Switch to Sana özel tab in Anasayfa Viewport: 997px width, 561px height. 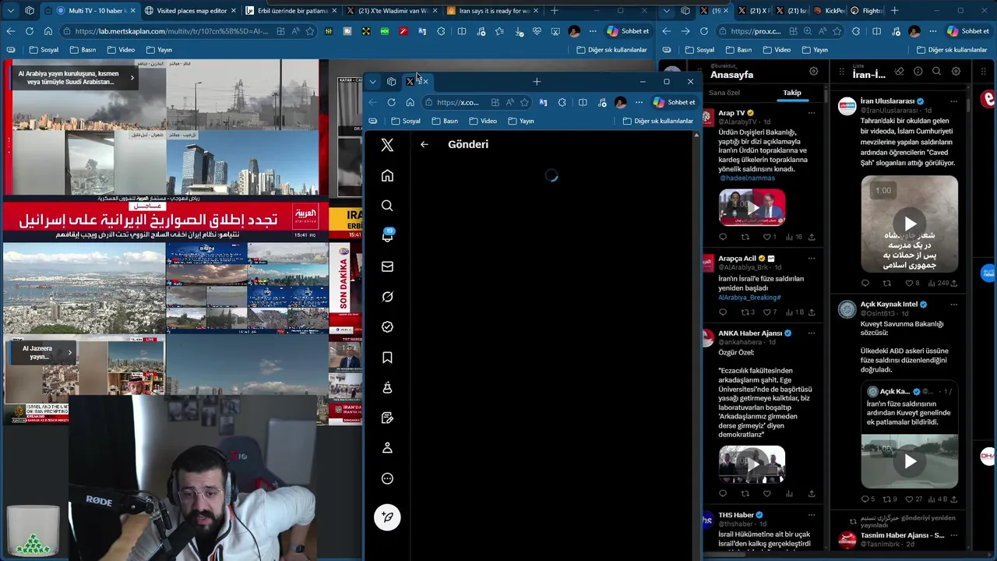pyautogui.click(x=724, y=93)
